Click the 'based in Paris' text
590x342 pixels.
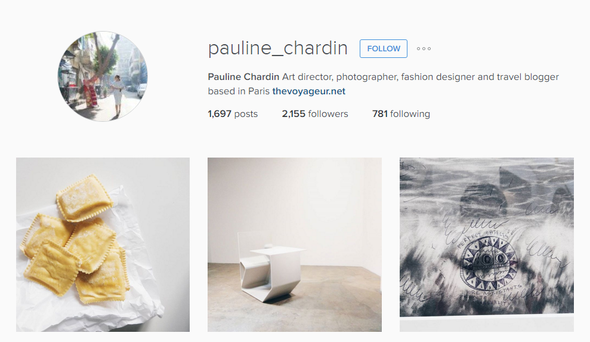[239, 91]
